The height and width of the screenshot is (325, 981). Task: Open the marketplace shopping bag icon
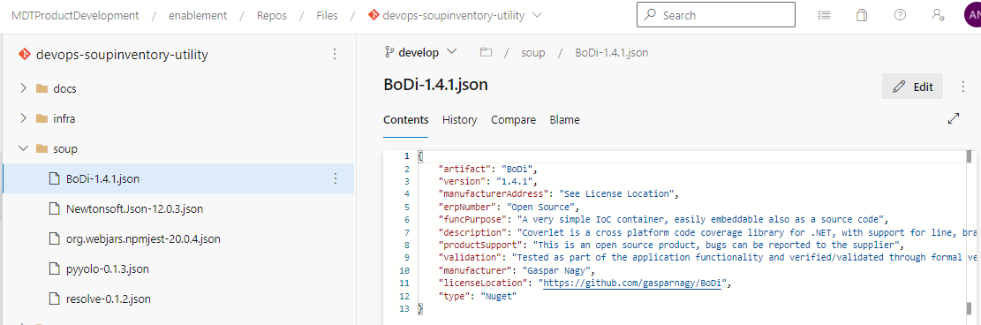point(862,15)
